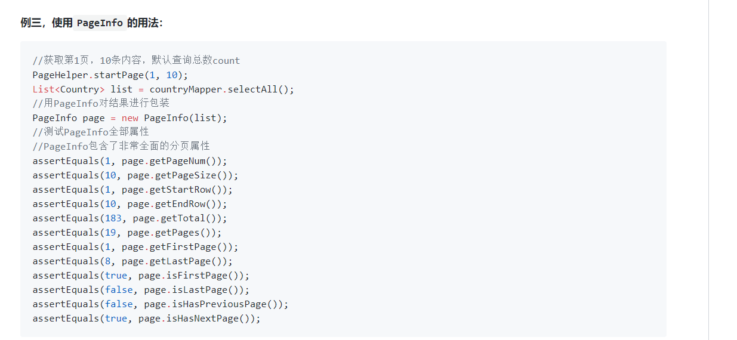Click the red new keyword
Screen dimensions: 737x340
coord(129,118)
